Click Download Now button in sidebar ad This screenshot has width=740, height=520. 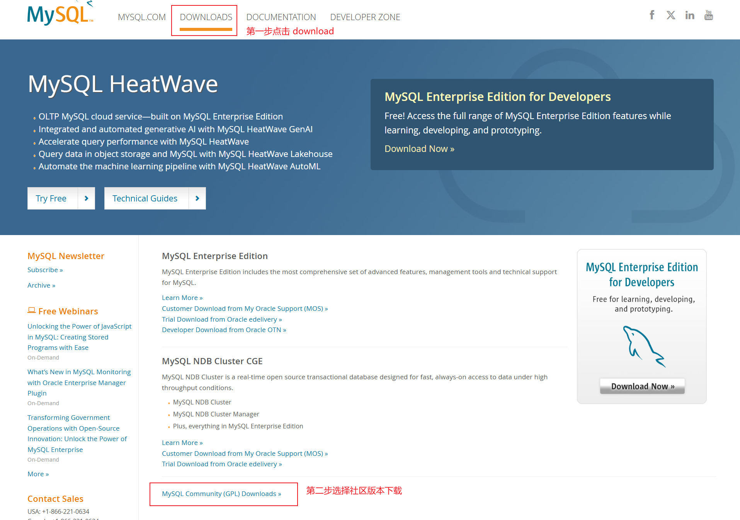tap(642, 386)
